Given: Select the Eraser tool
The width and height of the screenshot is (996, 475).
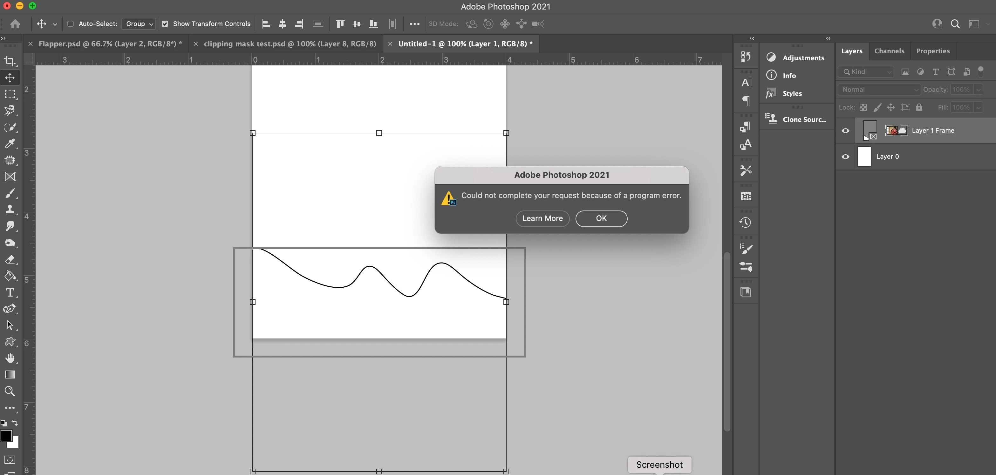Looking at the screenshot, I should (x=10, y=259).
